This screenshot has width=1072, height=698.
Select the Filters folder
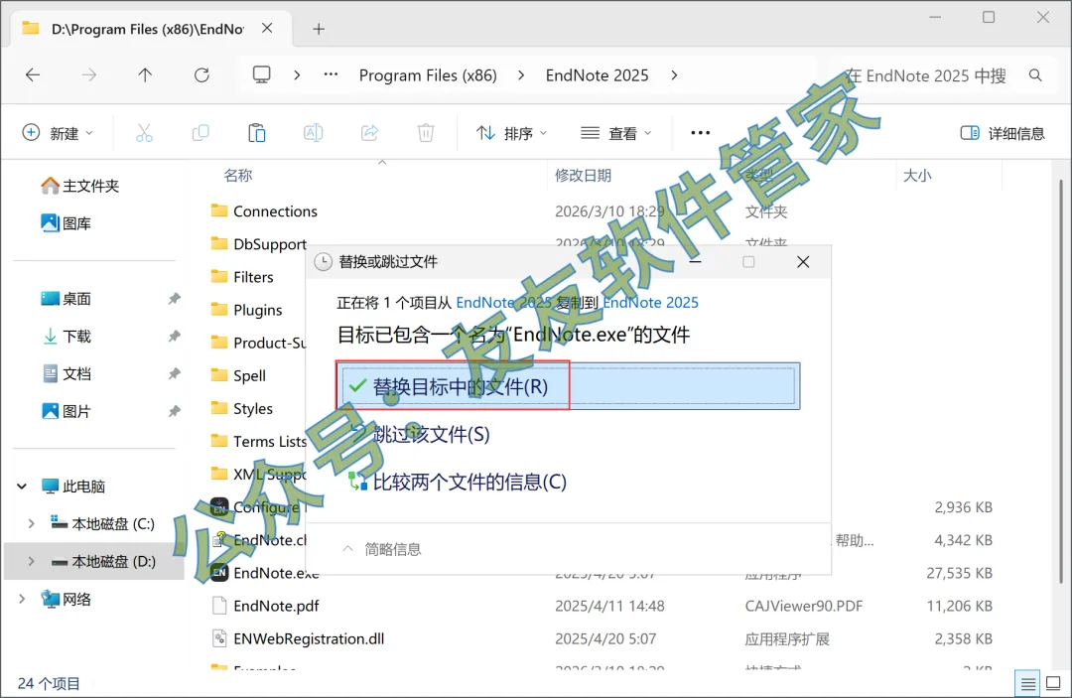[x=242, y=277]
